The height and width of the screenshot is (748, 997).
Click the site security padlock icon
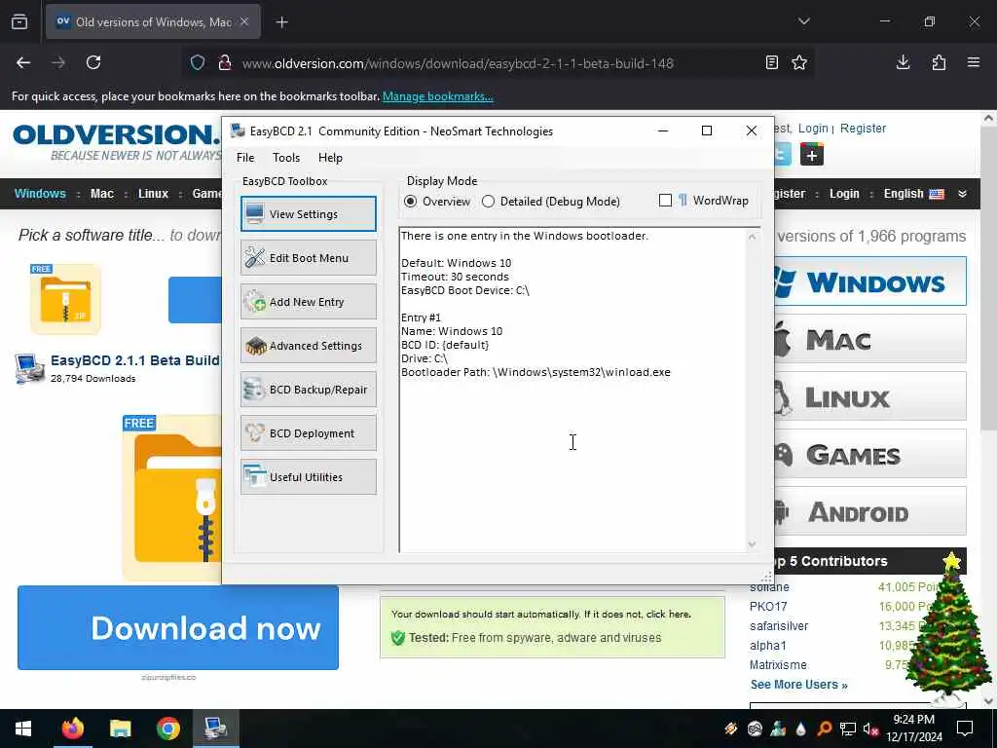click(x=224, y=63)
